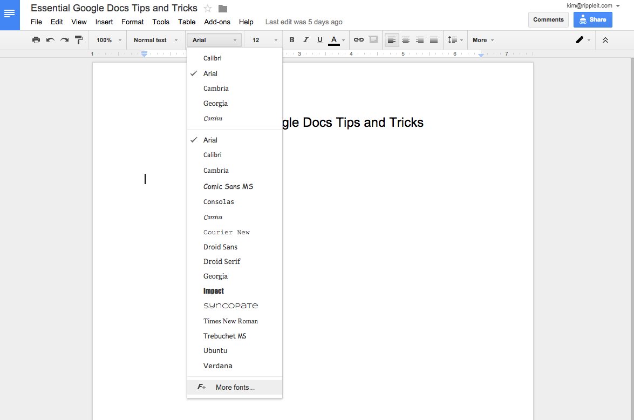Open the editing mode pencil dropdown
Viewport: 634px width, 420px height.
pos(583,40)
